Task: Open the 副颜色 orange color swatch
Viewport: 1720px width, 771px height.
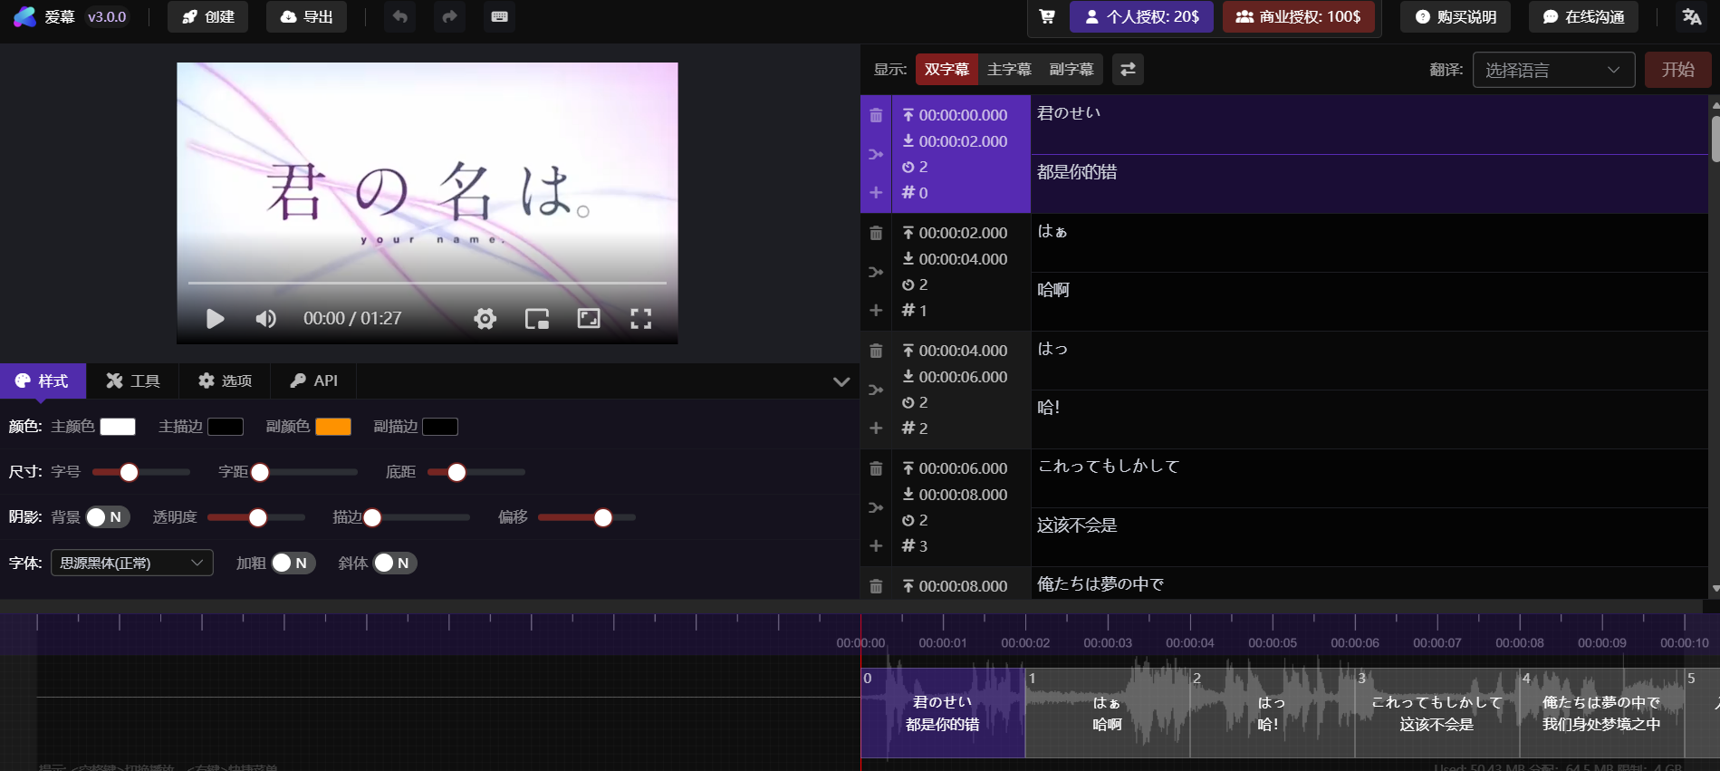Action: (333, 427)
